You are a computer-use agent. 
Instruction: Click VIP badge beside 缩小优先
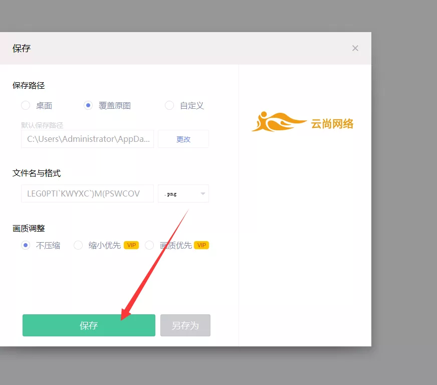131,245
